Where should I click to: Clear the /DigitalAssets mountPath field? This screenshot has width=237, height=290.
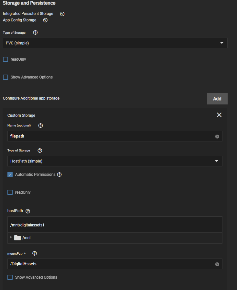tap(217, 264)
